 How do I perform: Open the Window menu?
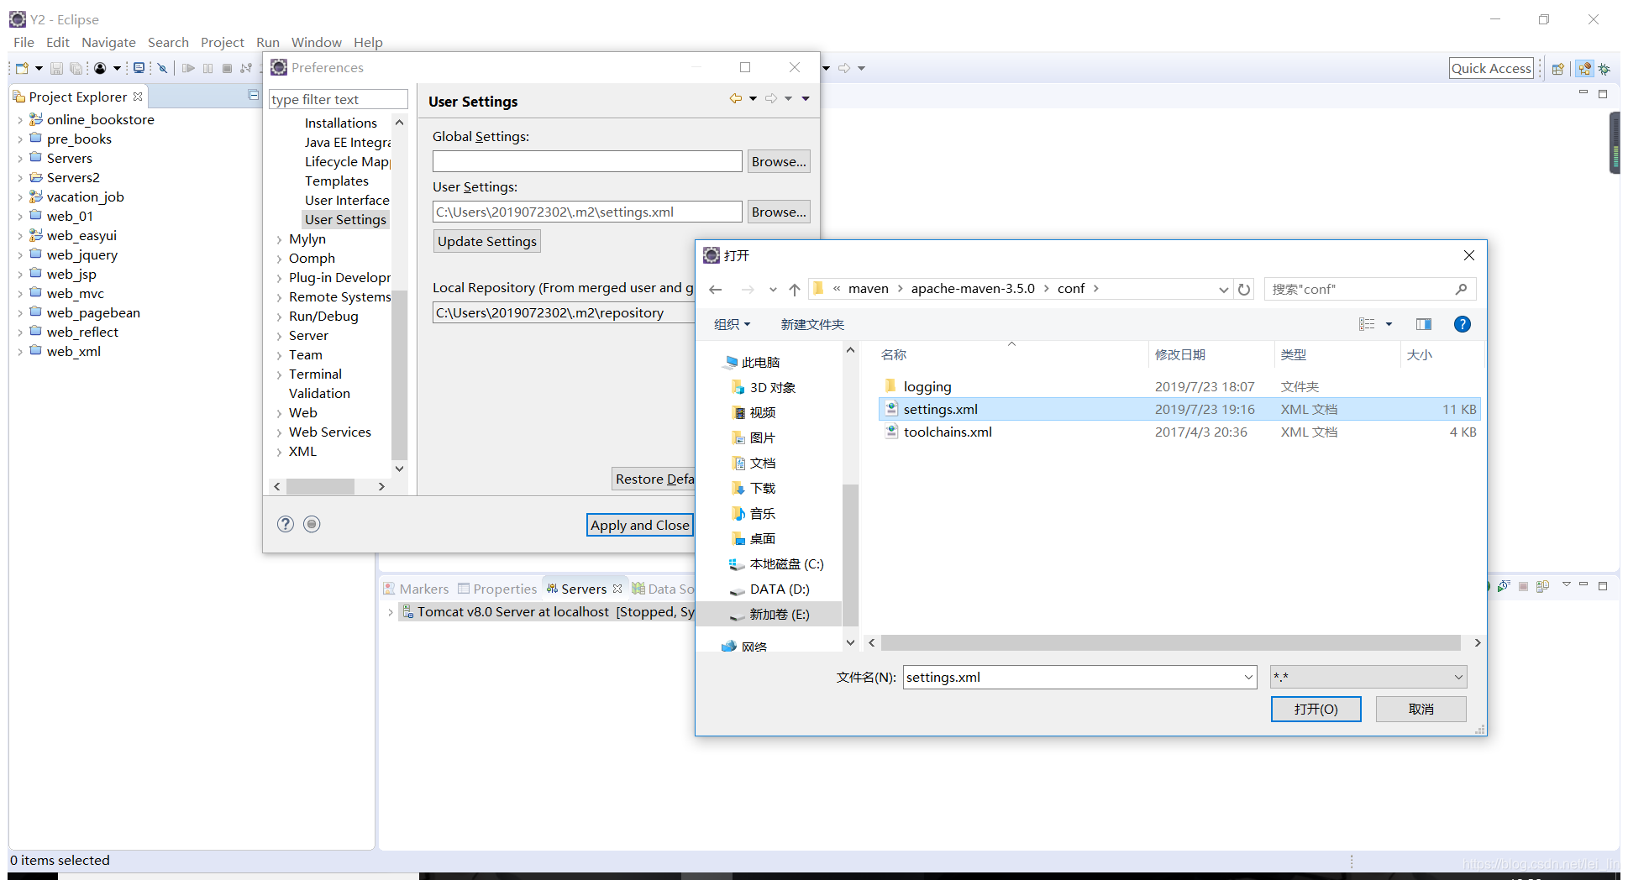click(x=316, y=42)
